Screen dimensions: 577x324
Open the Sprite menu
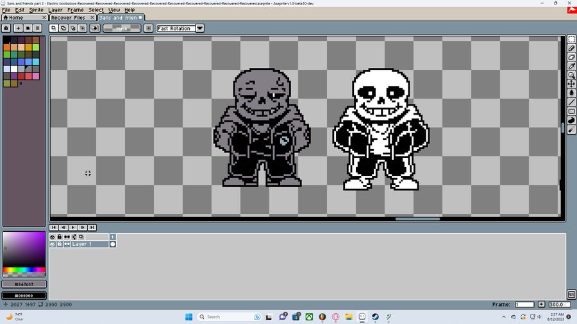point(36,10)
